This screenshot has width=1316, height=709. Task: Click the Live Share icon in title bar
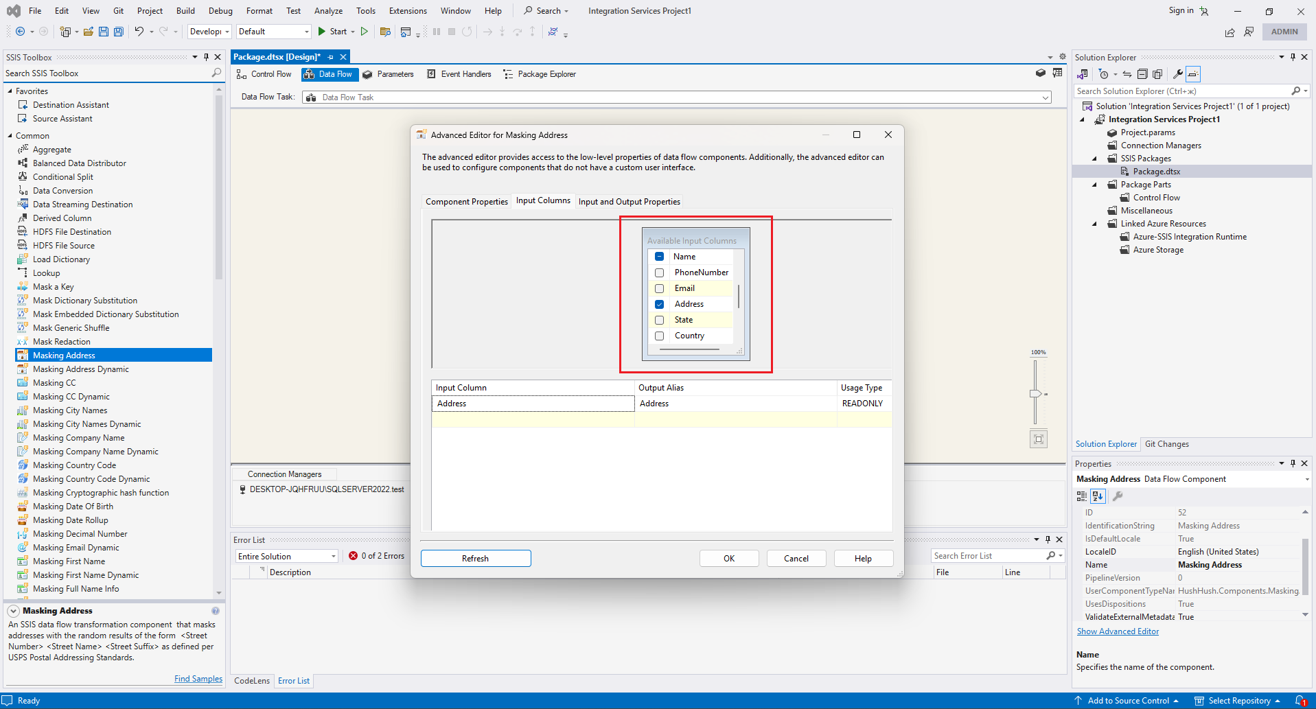tap(1230, 32)
